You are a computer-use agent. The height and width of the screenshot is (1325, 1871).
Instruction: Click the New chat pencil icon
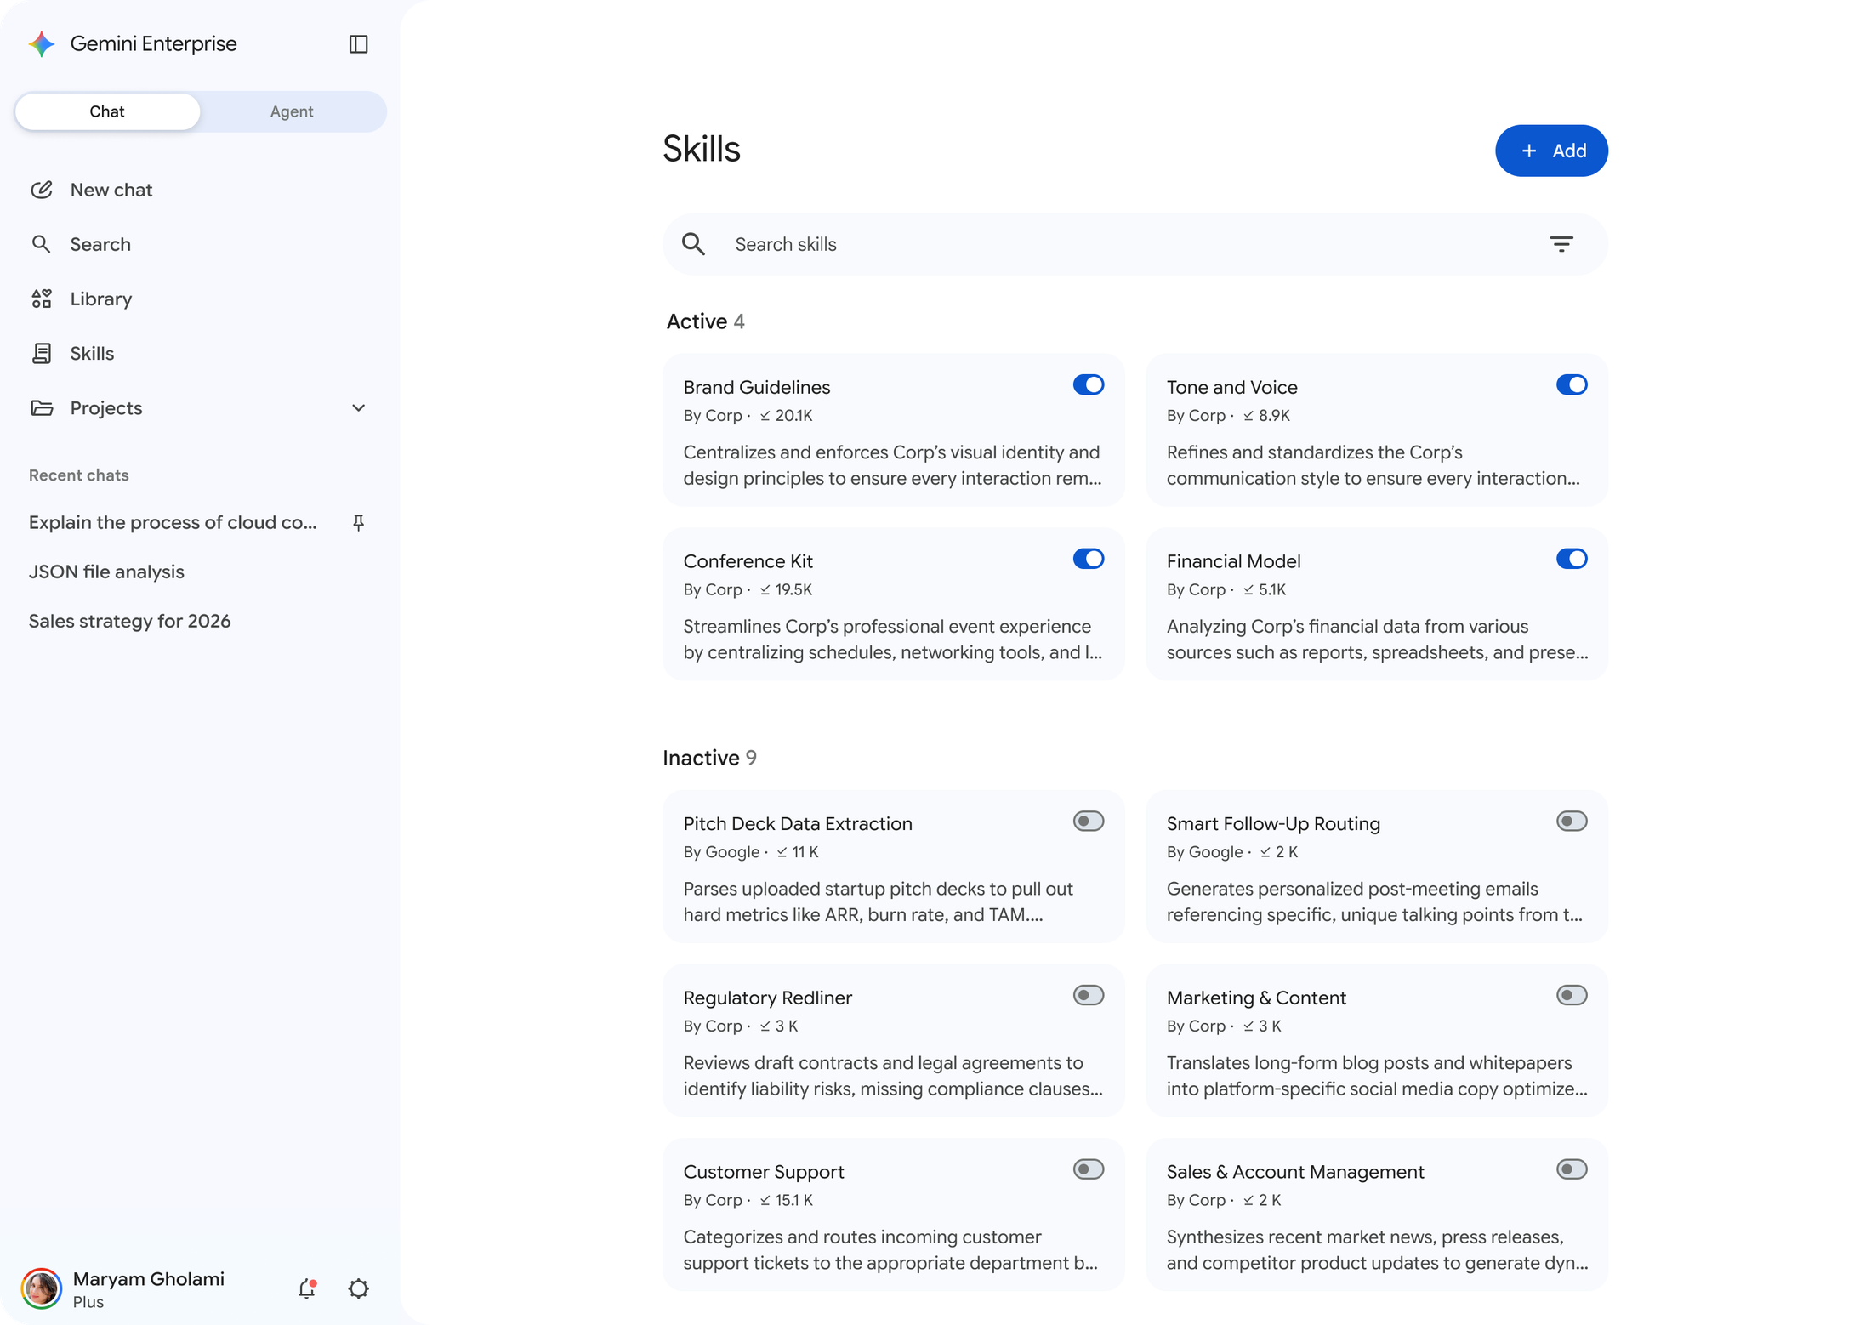pyautogui.click(x=42, y=190)
